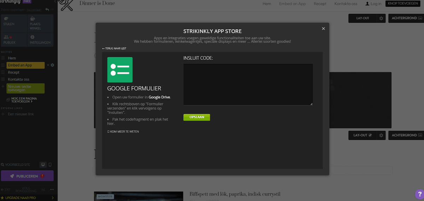Click Log in in site navigation

373,4
